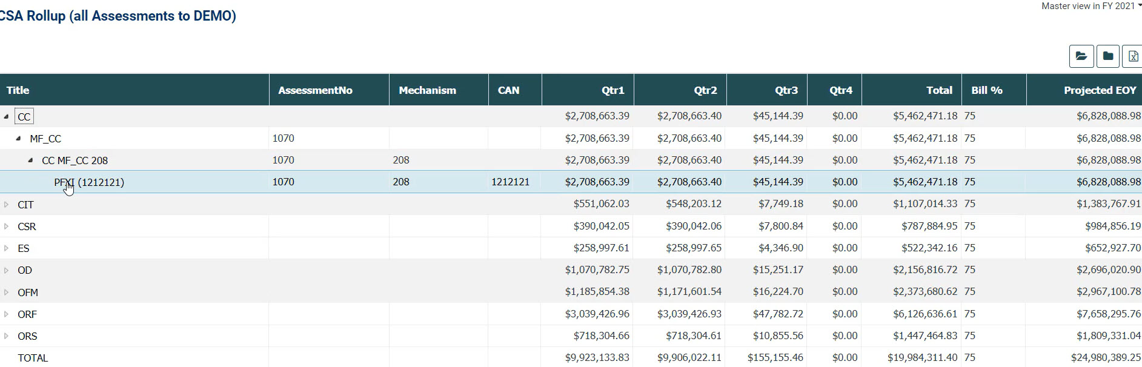1142x367 pixels.
Task: Select the CIT row label
Action: click(25, 205)
